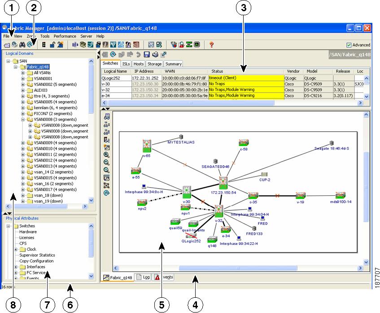Click the Logical Name column header
The image size is (380, 313).
[x=116, y=71]
